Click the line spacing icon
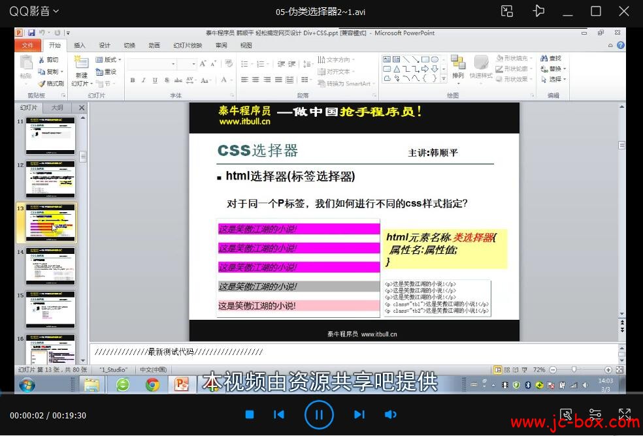This screenshot has height=436, width=643. (307, 64)
